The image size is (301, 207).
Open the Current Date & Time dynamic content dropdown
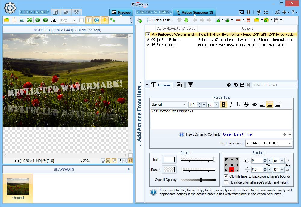(x=290, y=134)
